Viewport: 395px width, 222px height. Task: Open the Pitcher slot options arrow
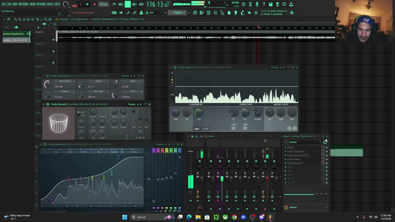(x=285, y=147)
